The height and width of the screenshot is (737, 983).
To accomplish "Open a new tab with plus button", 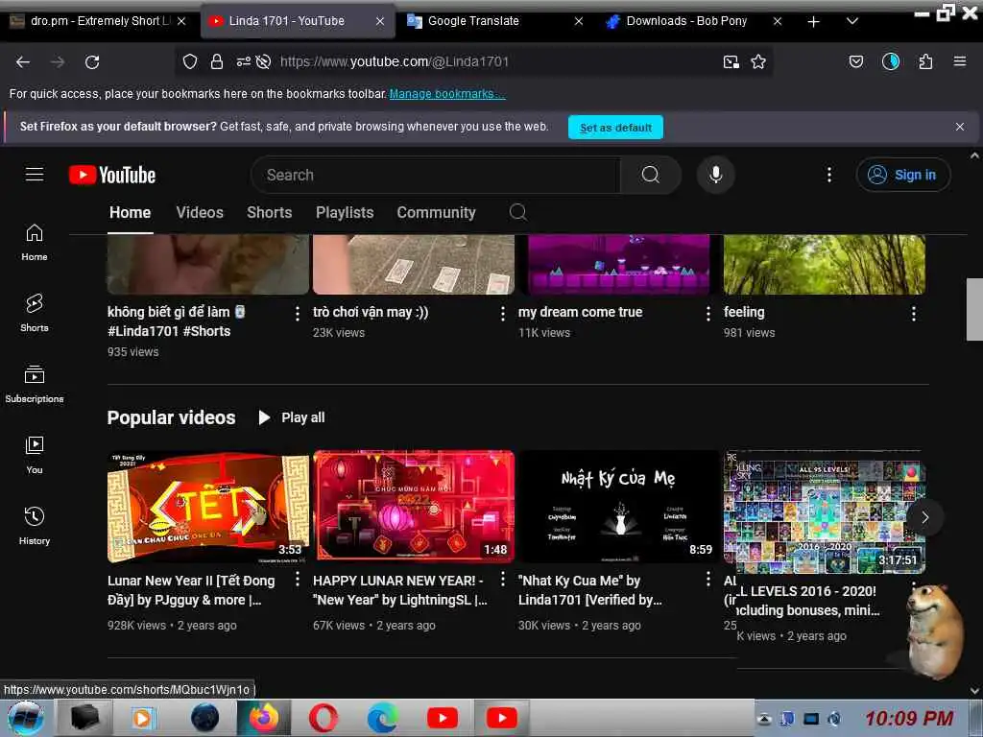I will 813,21.
